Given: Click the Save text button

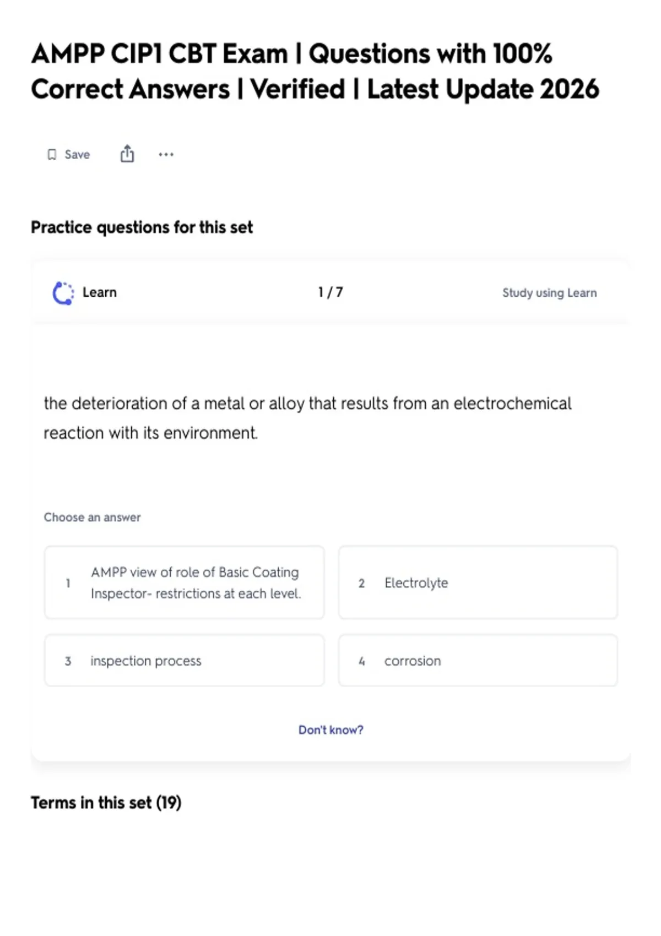Looking at the screenshot, I should tap(77, 155).
